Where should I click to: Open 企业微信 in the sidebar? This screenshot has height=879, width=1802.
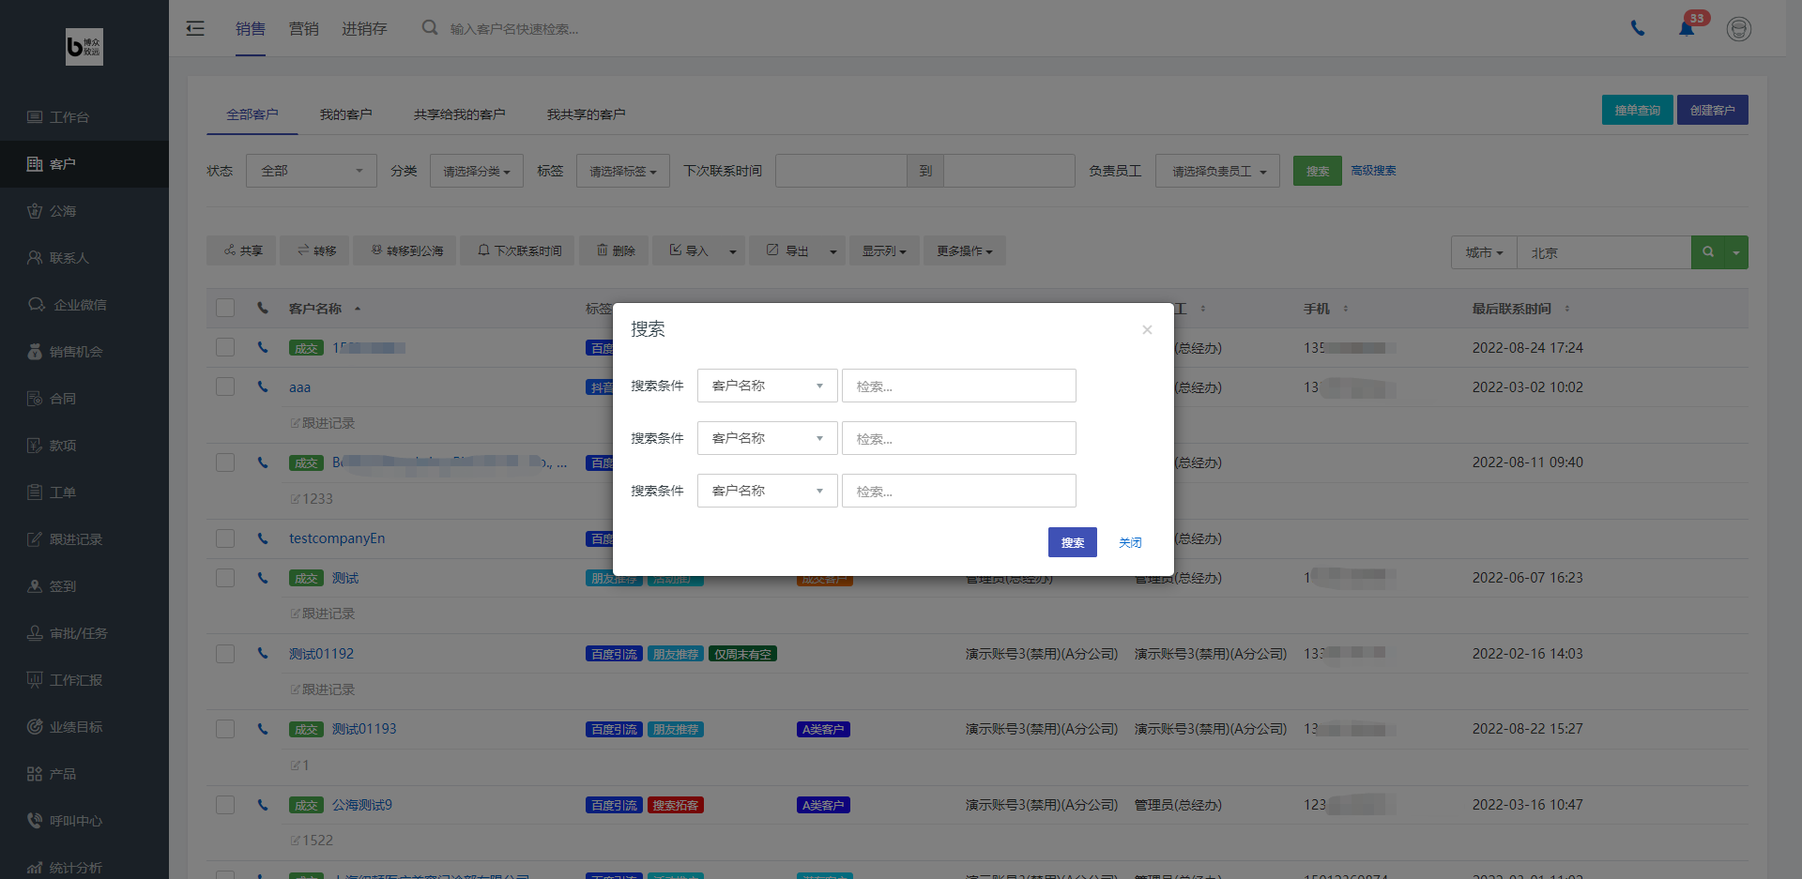point(84,305)
